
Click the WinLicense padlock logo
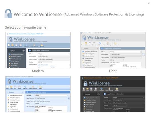[8, 14]
